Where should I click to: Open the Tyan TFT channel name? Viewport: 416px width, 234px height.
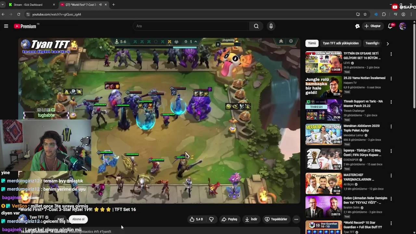(36, 217)
